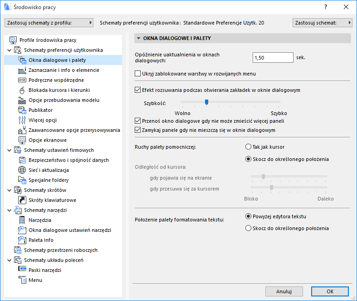Click the Okna dialogowe ustawień narzędzi icon
The image size is (357, 301).
pyautogui.click(x=22, y=230)
